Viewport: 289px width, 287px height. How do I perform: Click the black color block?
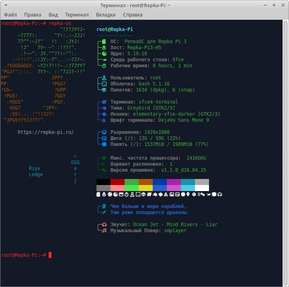click(x=103, y=182)
